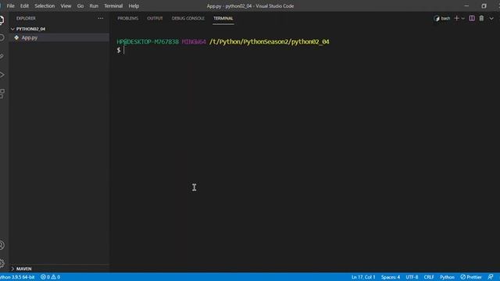
Task: Switch to the OUTPUT tab
Action: 155,19
